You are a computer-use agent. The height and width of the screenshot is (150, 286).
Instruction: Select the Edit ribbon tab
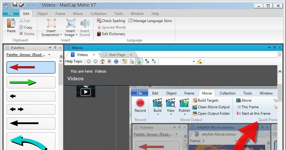[26, 14]
